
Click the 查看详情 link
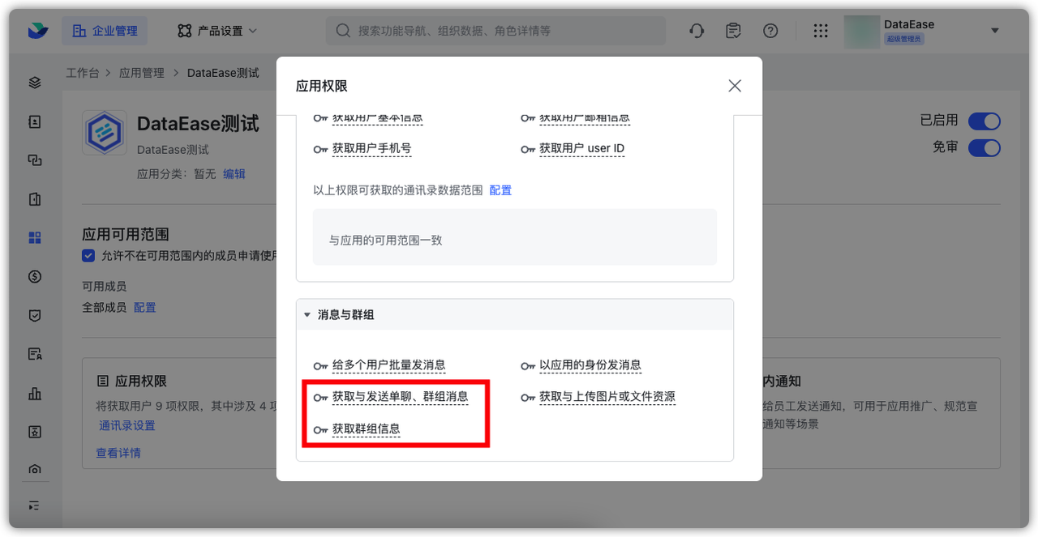(118, 454)
